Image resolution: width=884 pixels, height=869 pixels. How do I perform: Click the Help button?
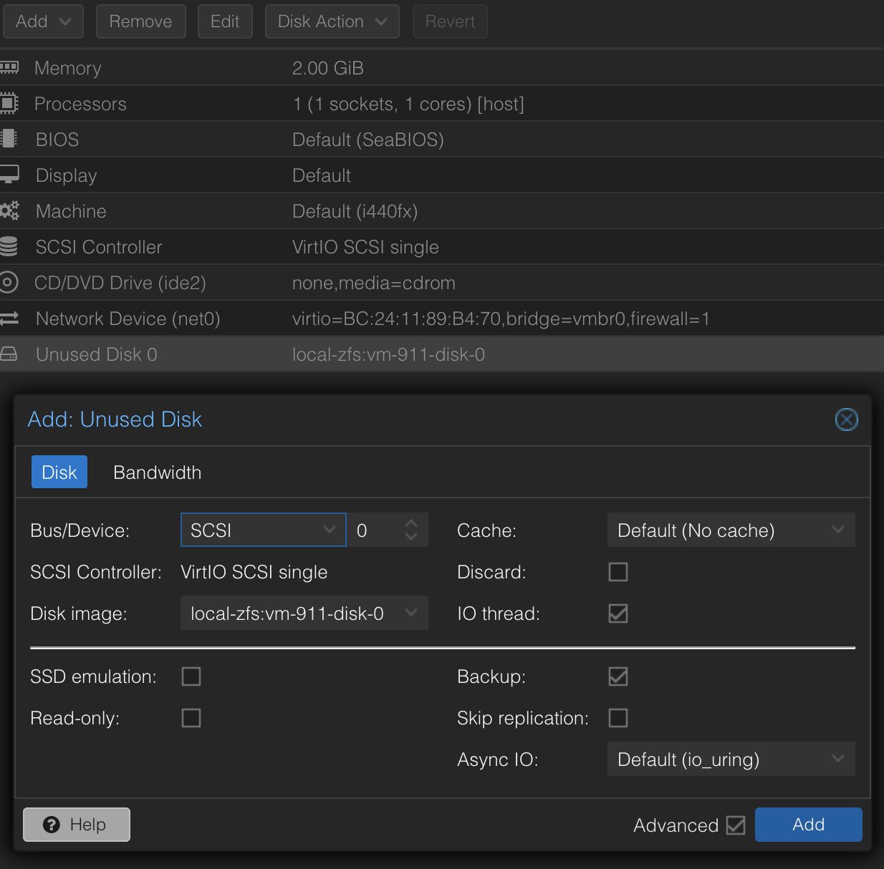pyautogui.click(x=77, y=825)
